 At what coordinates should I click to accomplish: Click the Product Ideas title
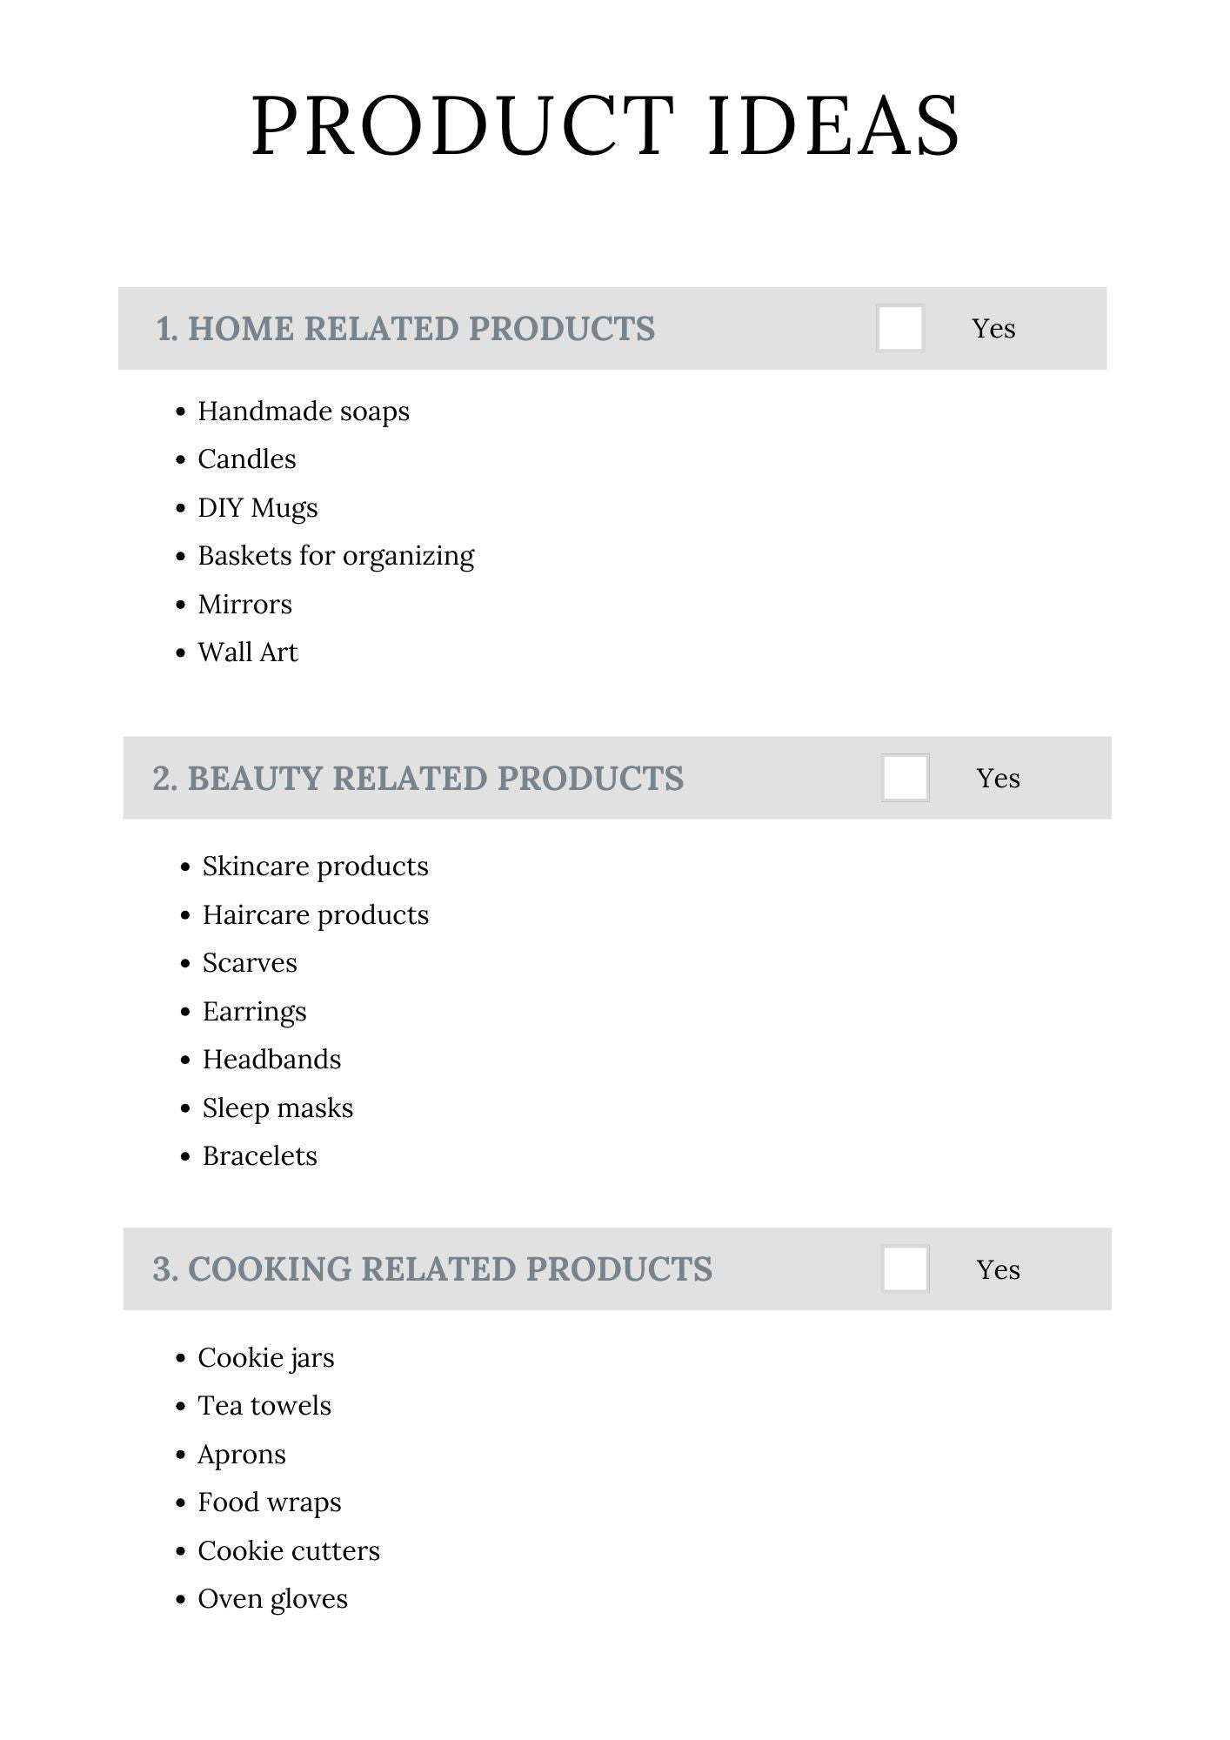605,126
